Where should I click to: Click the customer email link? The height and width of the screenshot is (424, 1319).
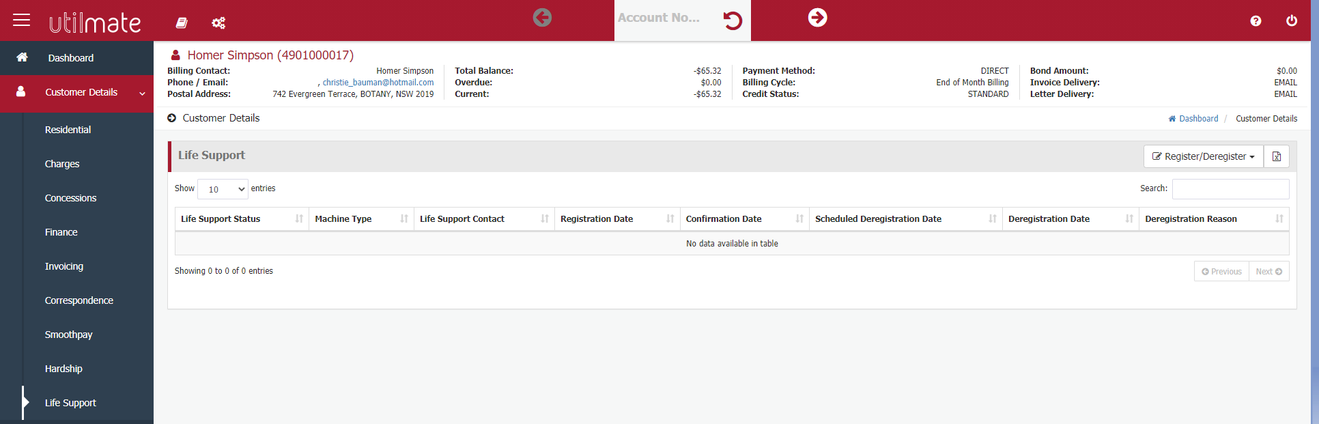pos(378,83)
